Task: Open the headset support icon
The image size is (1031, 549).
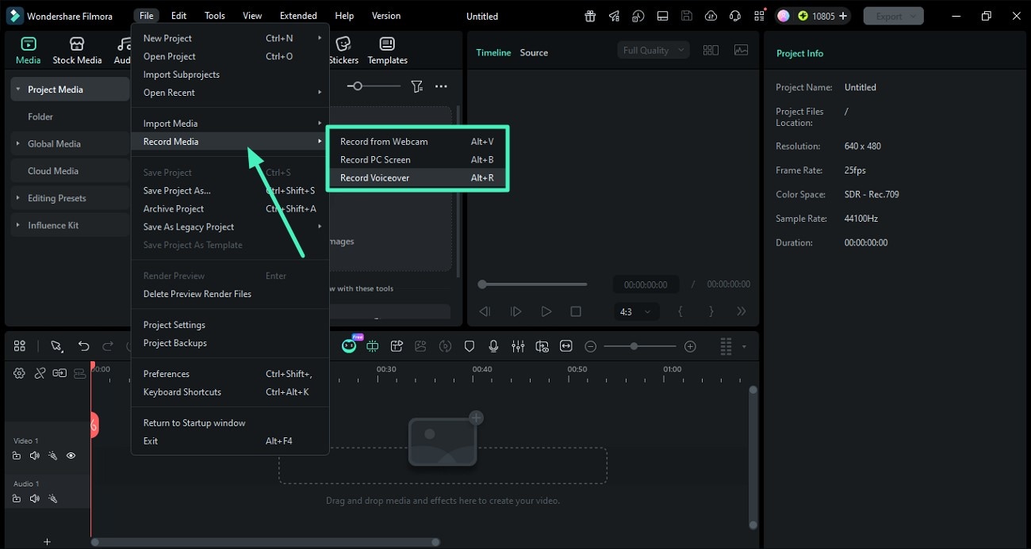Action: tap(735, 16)
